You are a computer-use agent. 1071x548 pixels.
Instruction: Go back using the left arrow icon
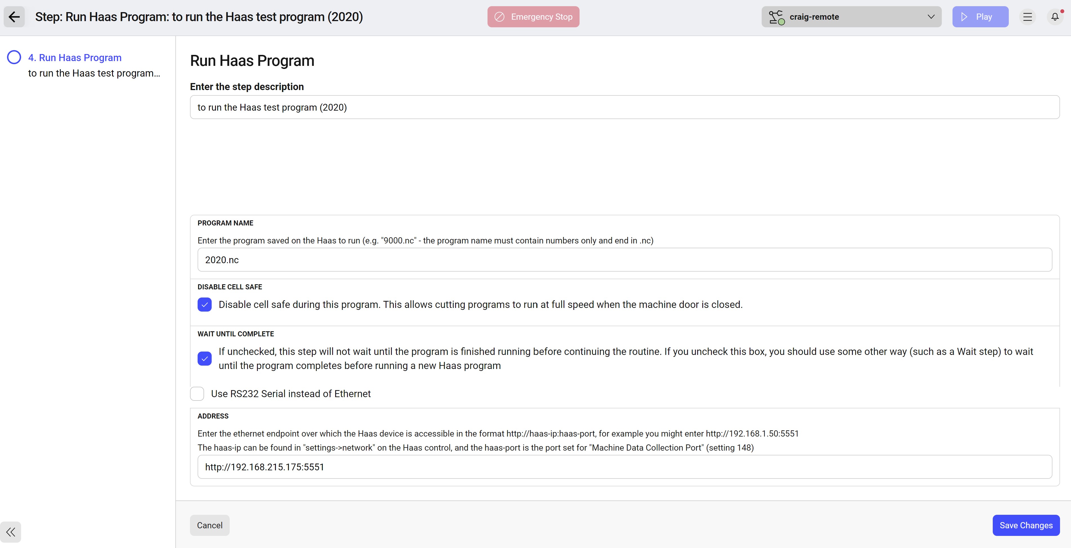coord(14,17)
